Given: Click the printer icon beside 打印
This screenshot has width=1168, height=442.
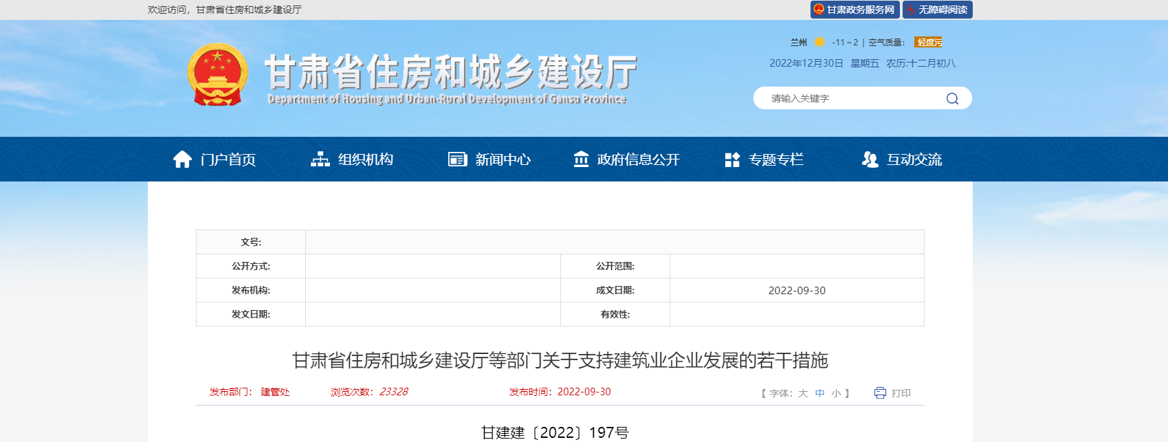Looking at the screenshot, I should point(880,393).
